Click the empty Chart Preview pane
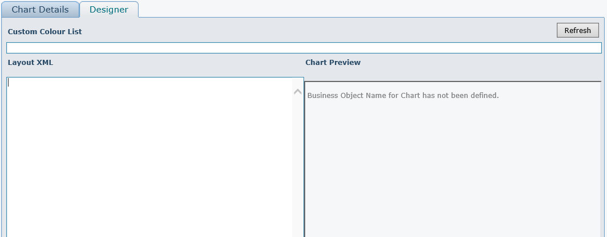The width and height of the screenshot is (607, 237). coord(454,171)
